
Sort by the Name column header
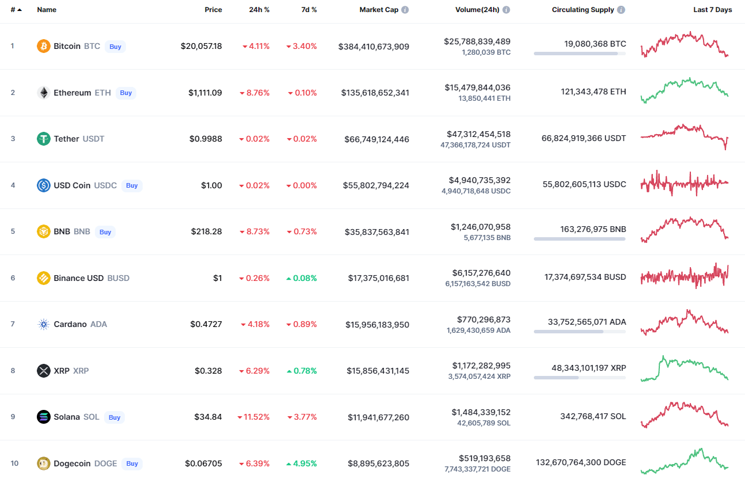pos(47,10)
